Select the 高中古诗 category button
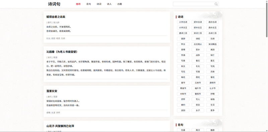This screenshot has height=132, width=268. (x=212, y=22)
